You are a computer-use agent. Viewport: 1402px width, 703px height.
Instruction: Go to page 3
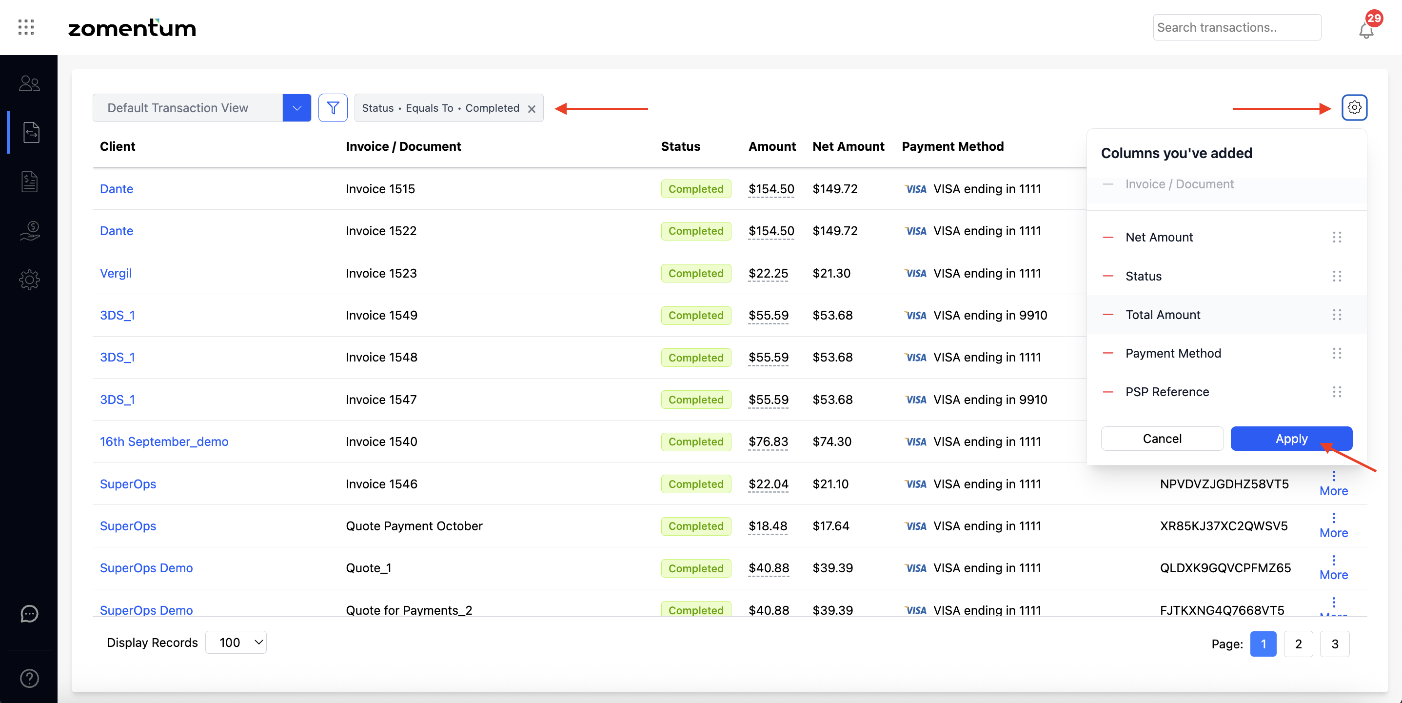point(1335,643)
